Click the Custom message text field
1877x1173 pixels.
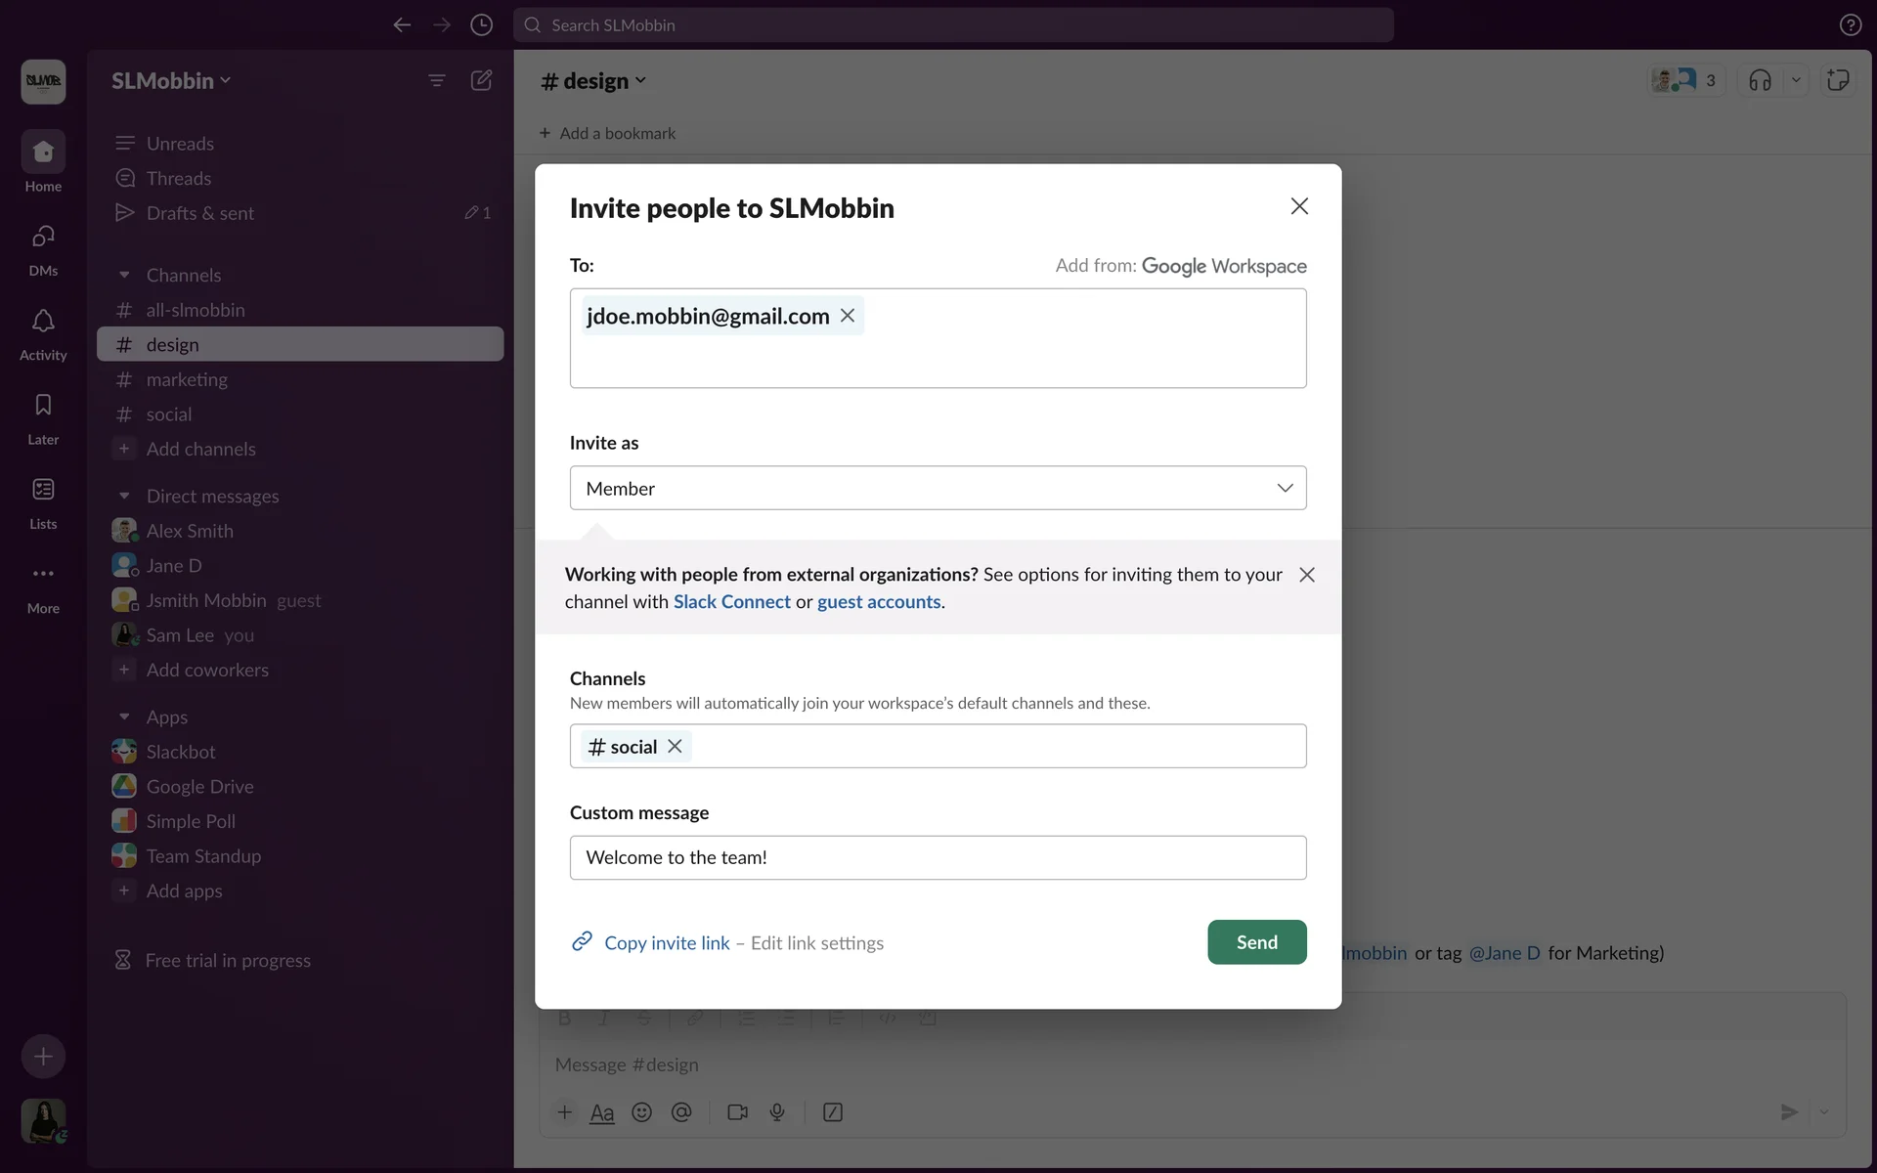[938, 857]
